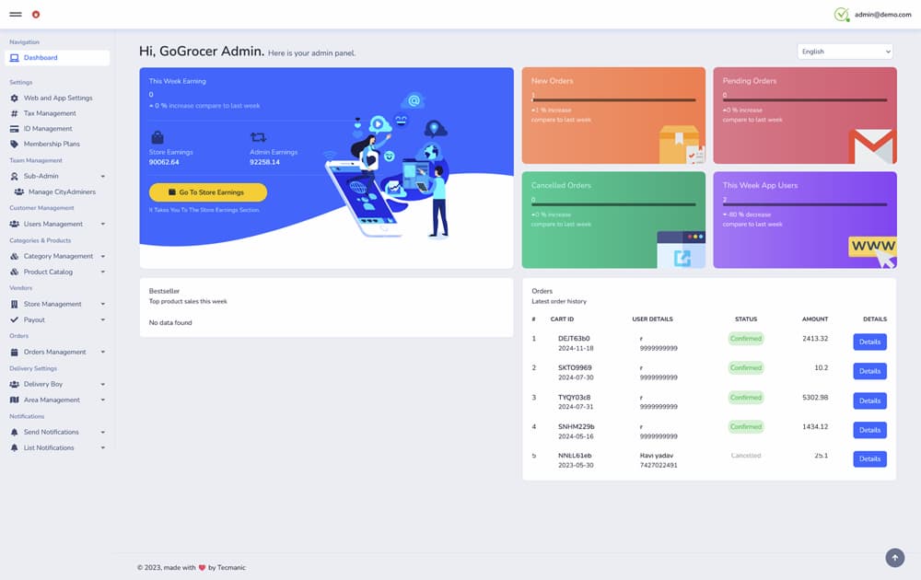This screenshot has height=580, width=921.
Task: Click the Pending Orders progress bar
Action: click(805, 100)
